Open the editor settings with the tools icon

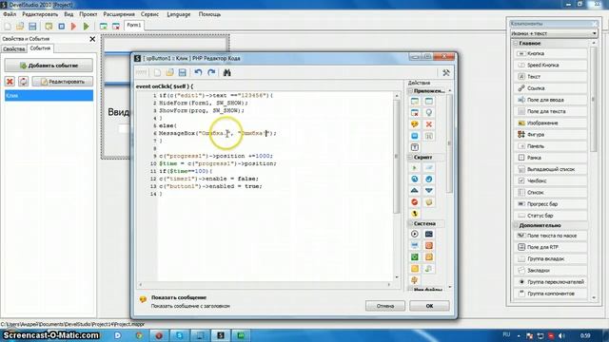point(446,72)
